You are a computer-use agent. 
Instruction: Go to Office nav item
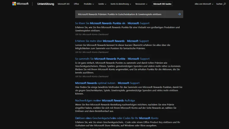pos(76,4)
